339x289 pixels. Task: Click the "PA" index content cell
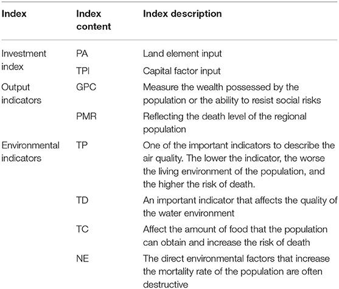tap(82, 54)
